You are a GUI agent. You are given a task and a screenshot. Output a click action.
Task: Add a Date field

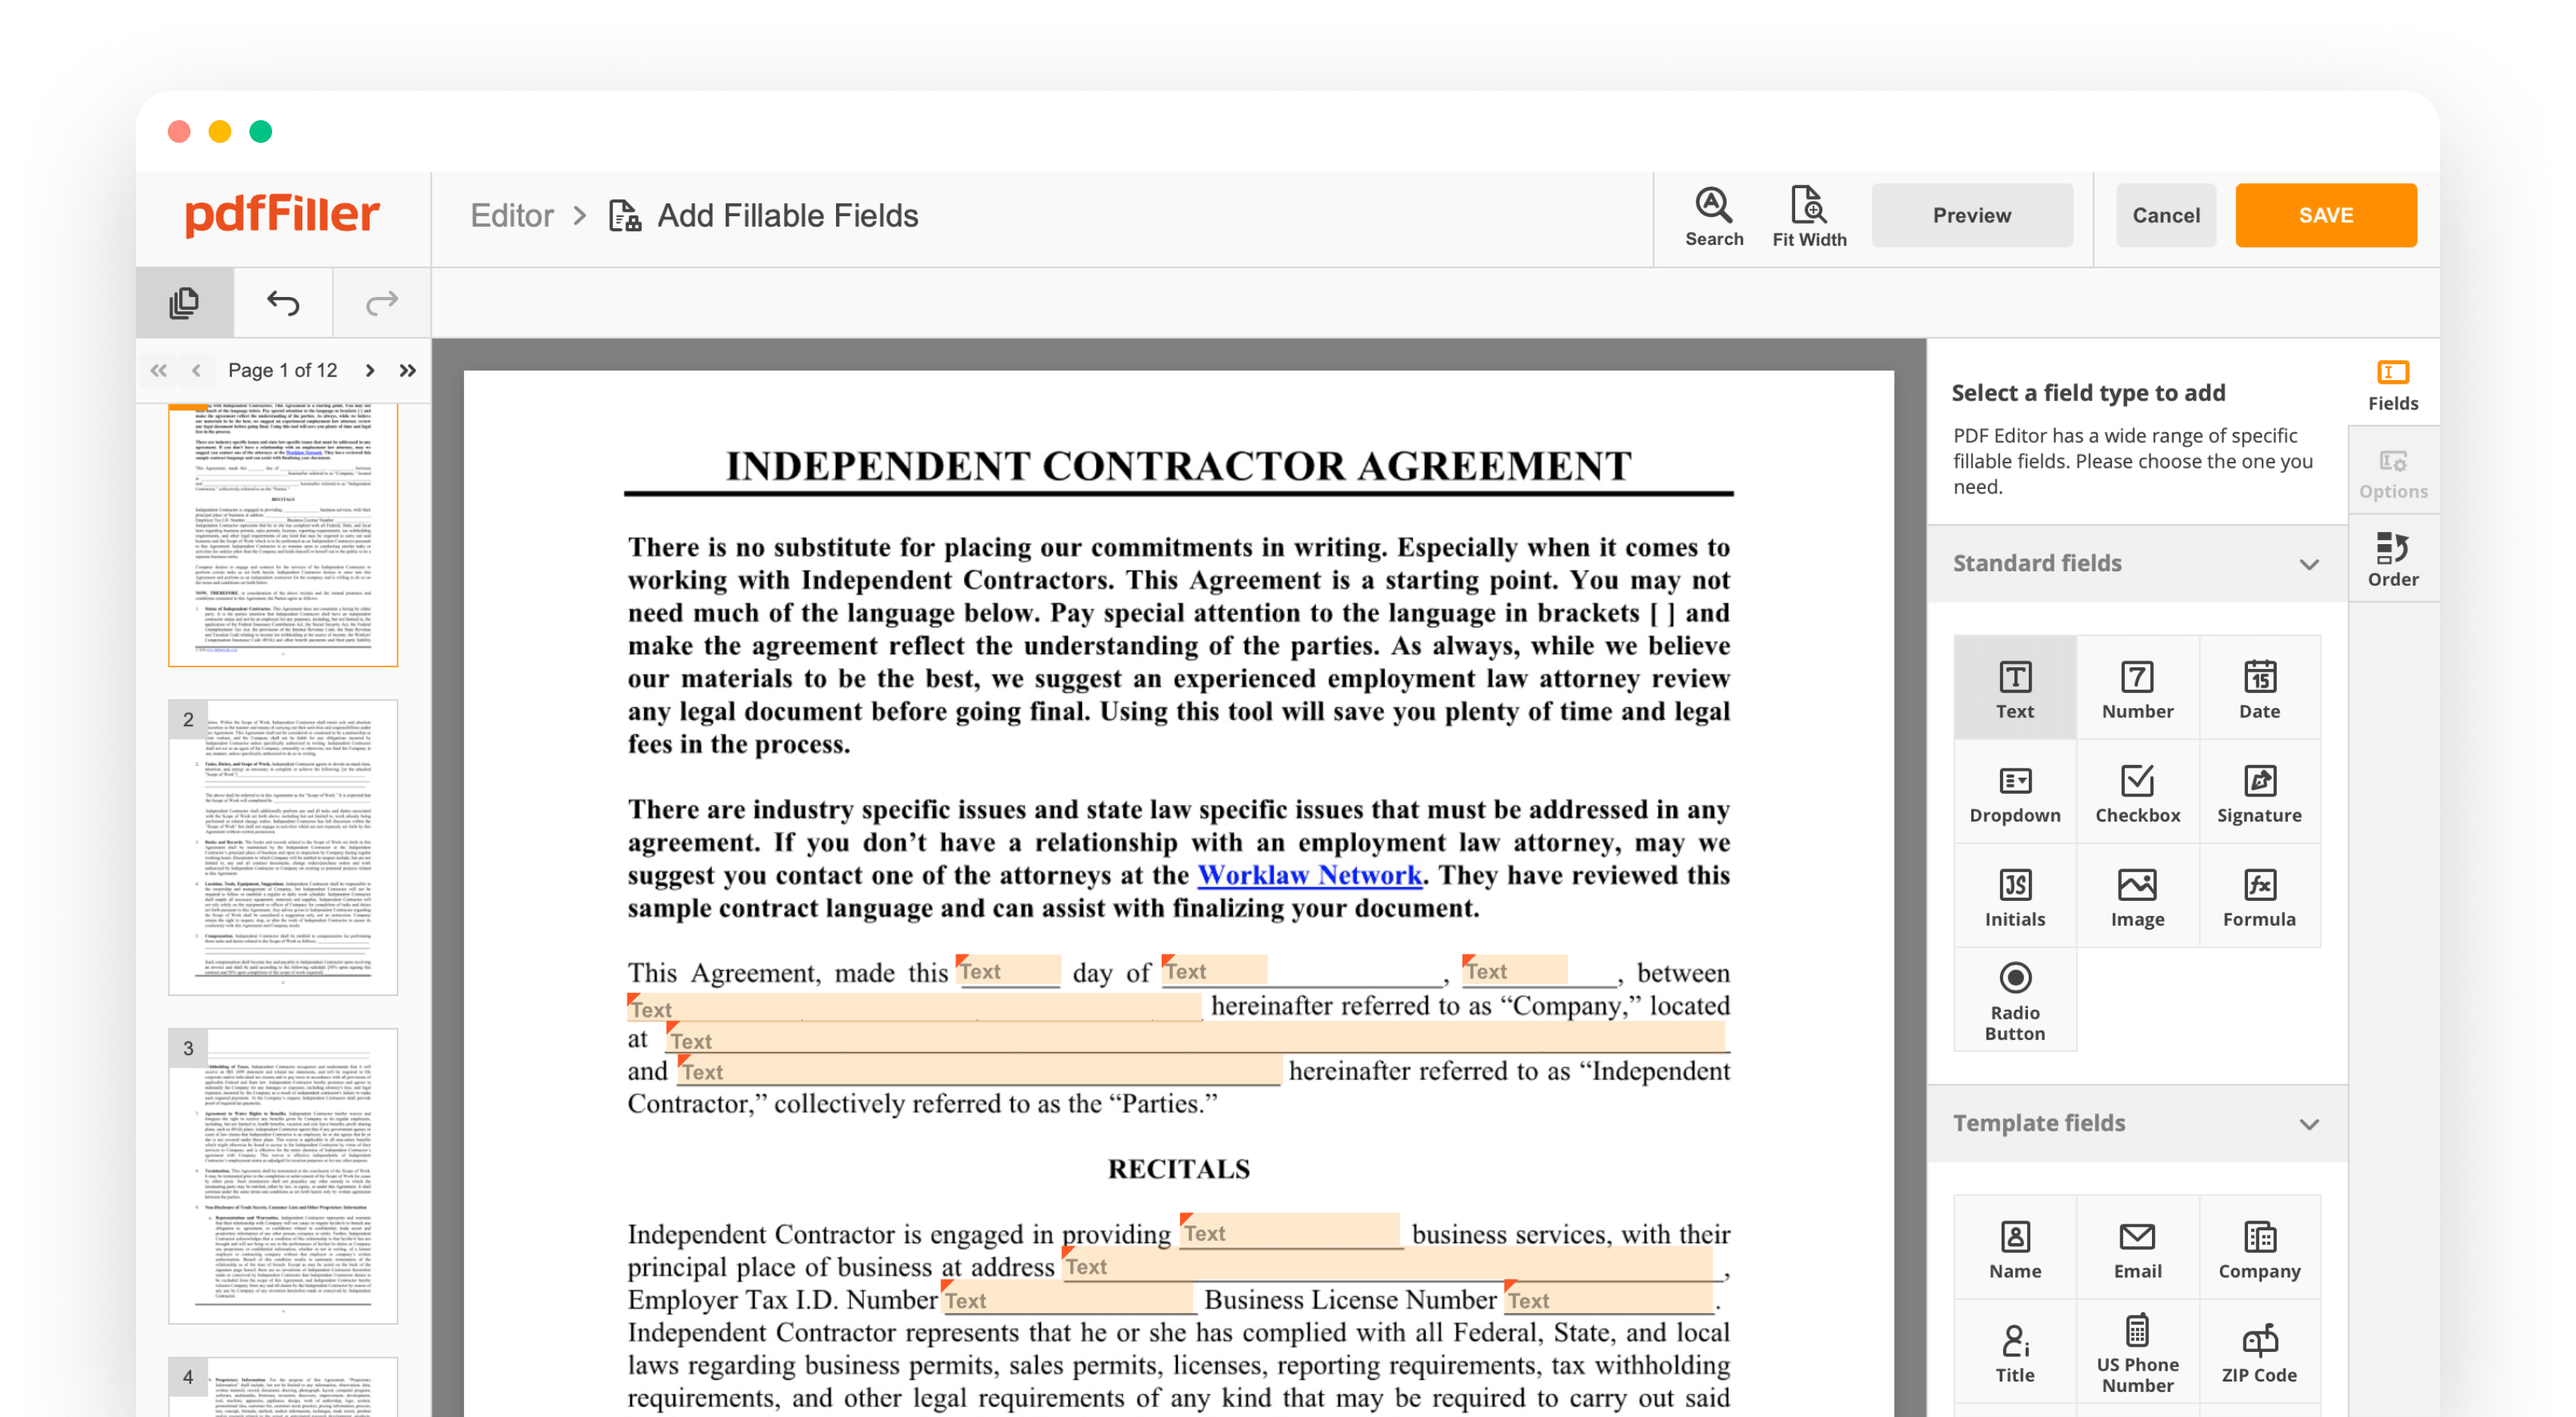[2260, 688]
